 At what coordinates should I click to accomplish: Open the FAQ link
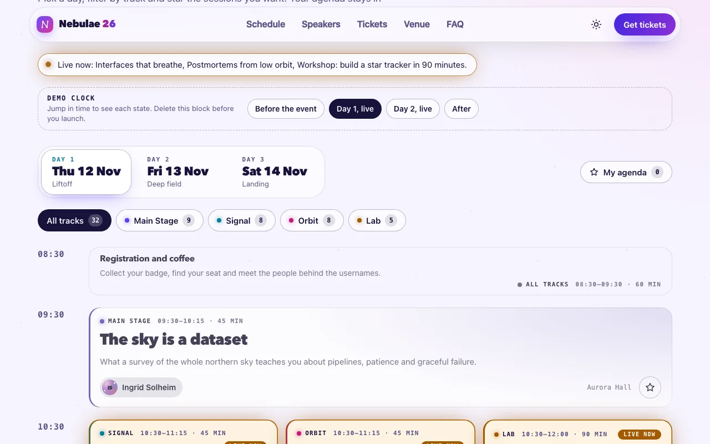pos(455,24)
